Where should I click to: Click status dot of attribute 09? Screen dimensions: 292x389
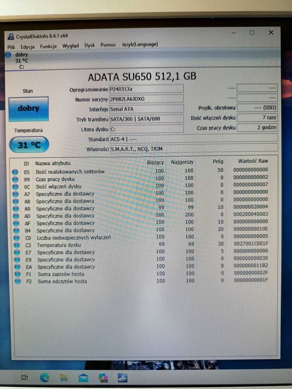click(15, 180)
